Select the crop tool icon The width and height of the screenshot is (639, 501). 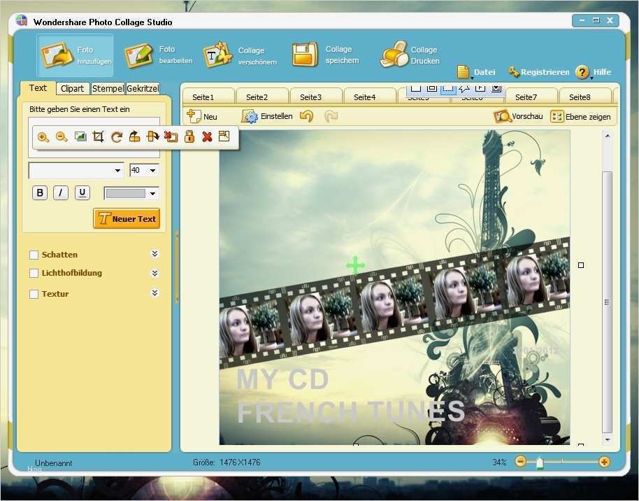(98, 136)
